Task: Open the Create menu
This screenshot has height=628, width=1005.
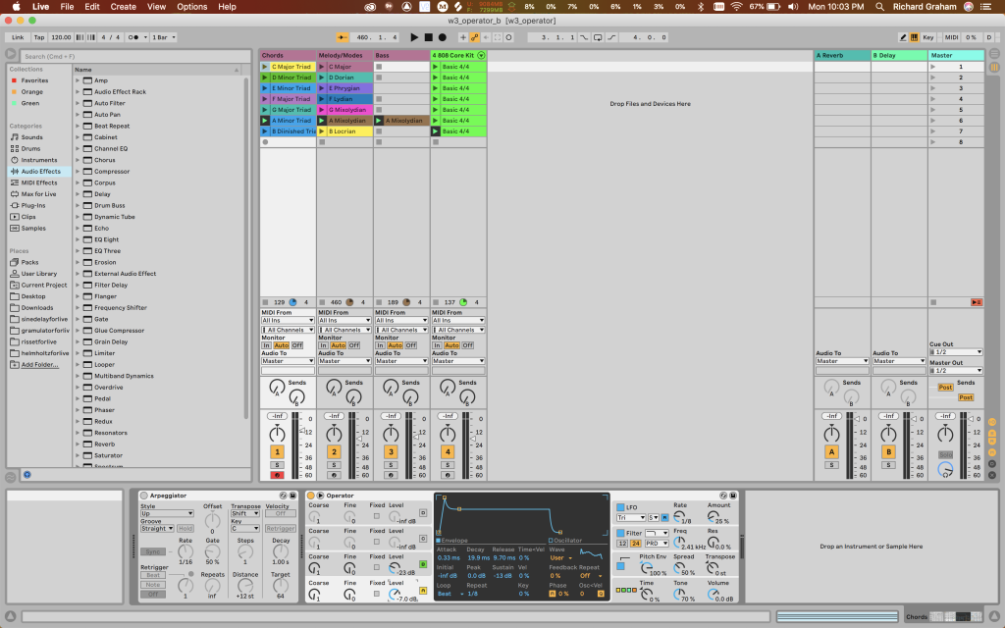Action: click(x=123, y=7)
